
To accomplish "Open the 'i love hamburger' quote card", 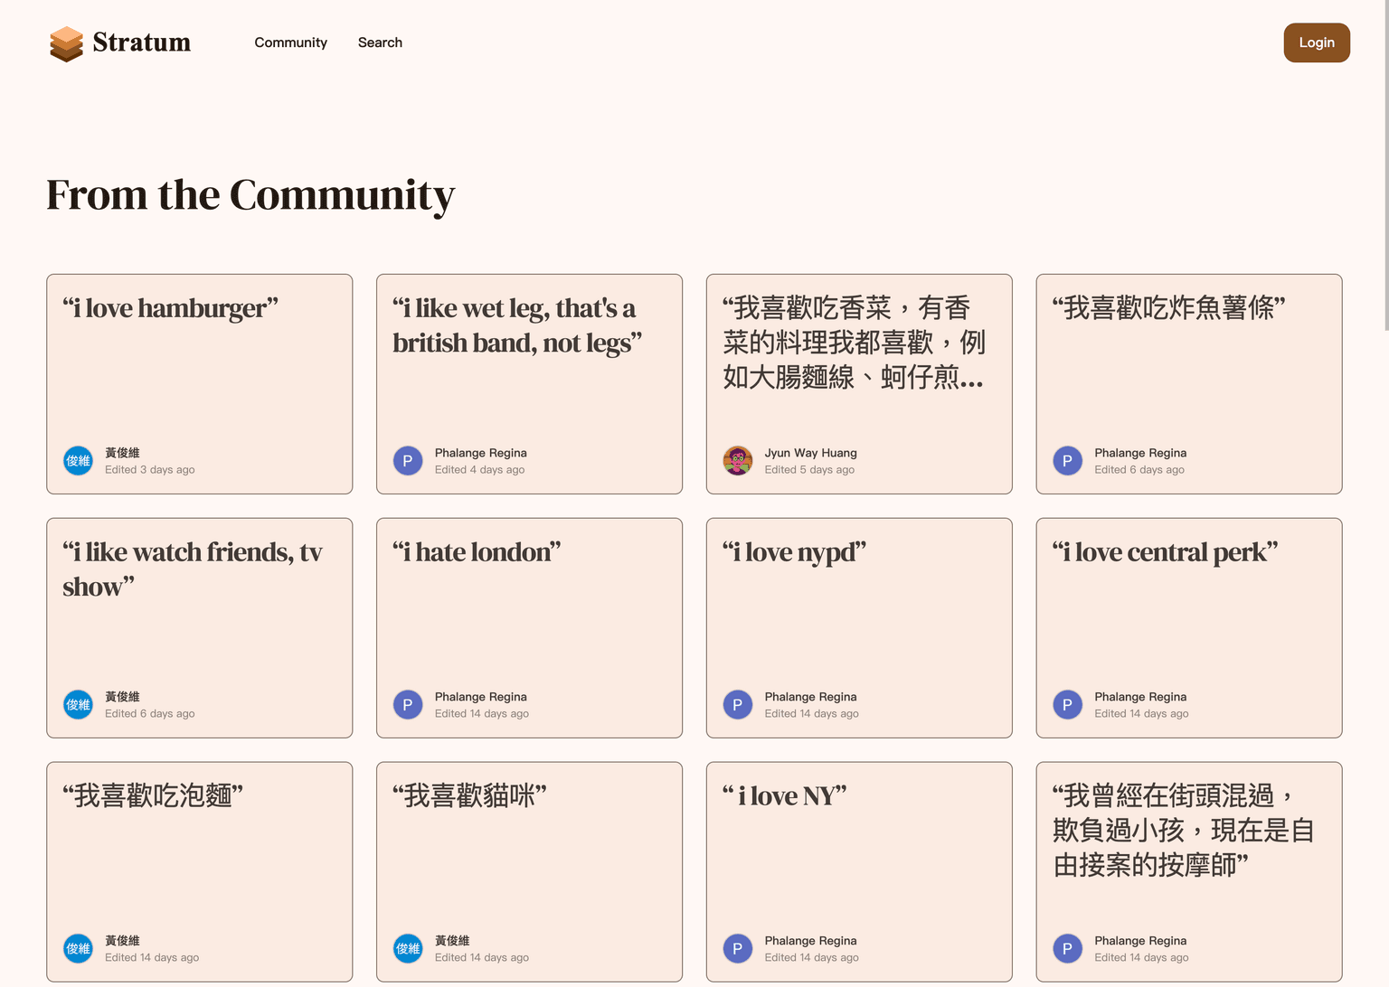I will [x=199, y=384].
